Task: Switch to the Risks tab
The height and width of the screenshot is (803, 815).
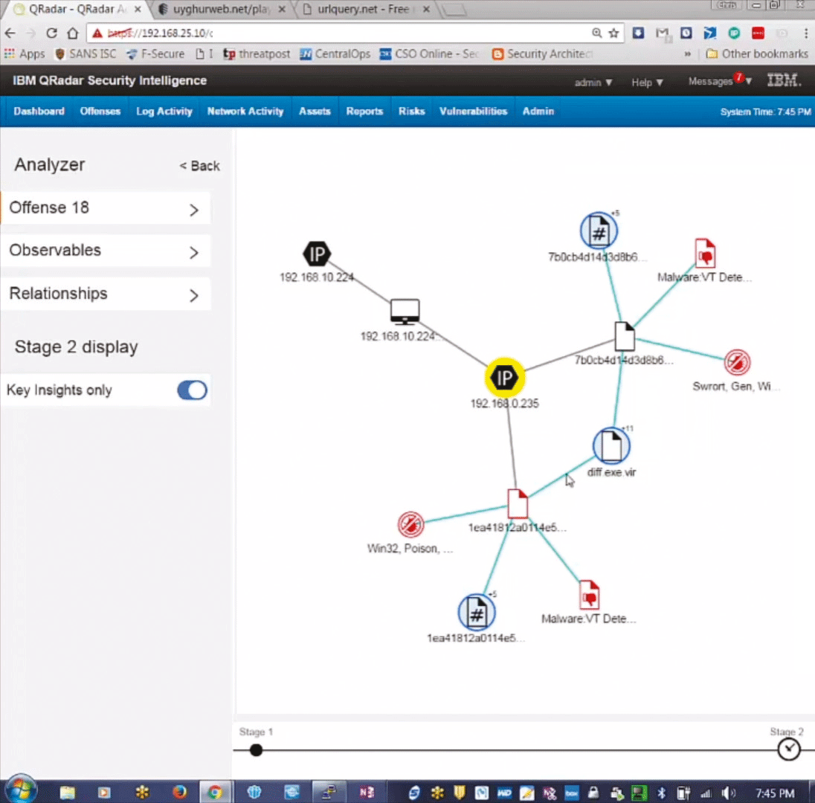Action: coord(412,112)
